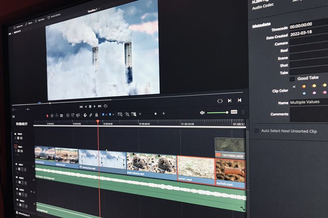
Task: Toggle timeline snapping magnet icon
Action: (x=85, y=115)
